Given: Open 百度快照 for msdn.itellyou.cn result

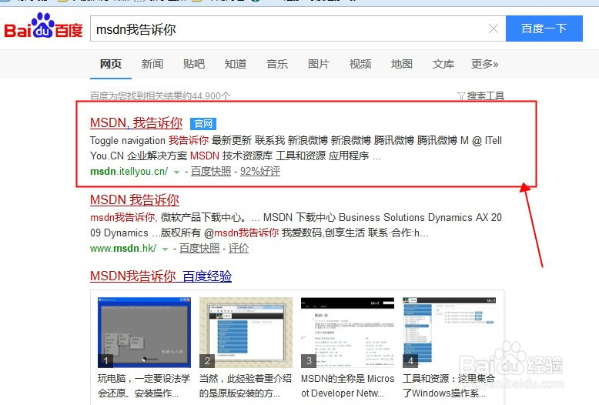Looking at the screenshot, I should [x=211, y=172].
